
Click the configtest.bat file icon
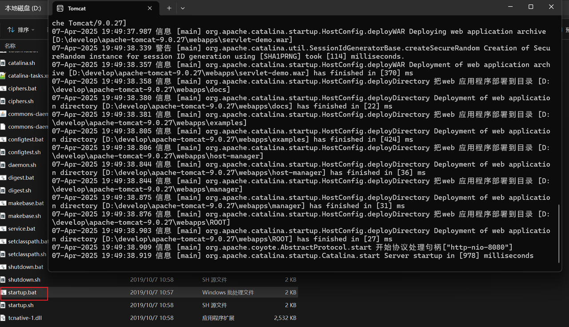click(4, 140)
